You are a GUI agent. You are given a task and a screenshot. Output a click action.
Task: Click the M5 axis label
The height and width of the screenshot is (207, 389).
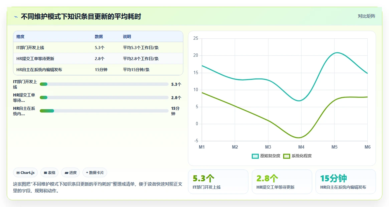[335, 147]
